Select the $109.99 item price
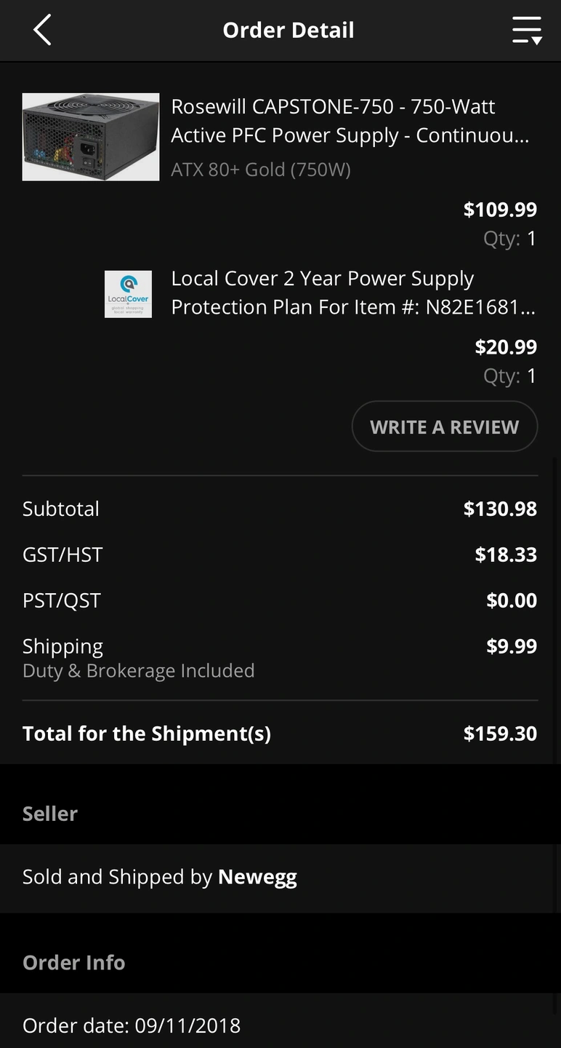 tap(500, 210)
